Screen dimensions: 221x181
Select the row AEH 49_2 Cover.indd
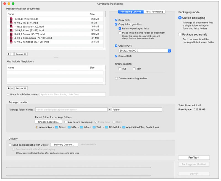[x=55, y=19]
